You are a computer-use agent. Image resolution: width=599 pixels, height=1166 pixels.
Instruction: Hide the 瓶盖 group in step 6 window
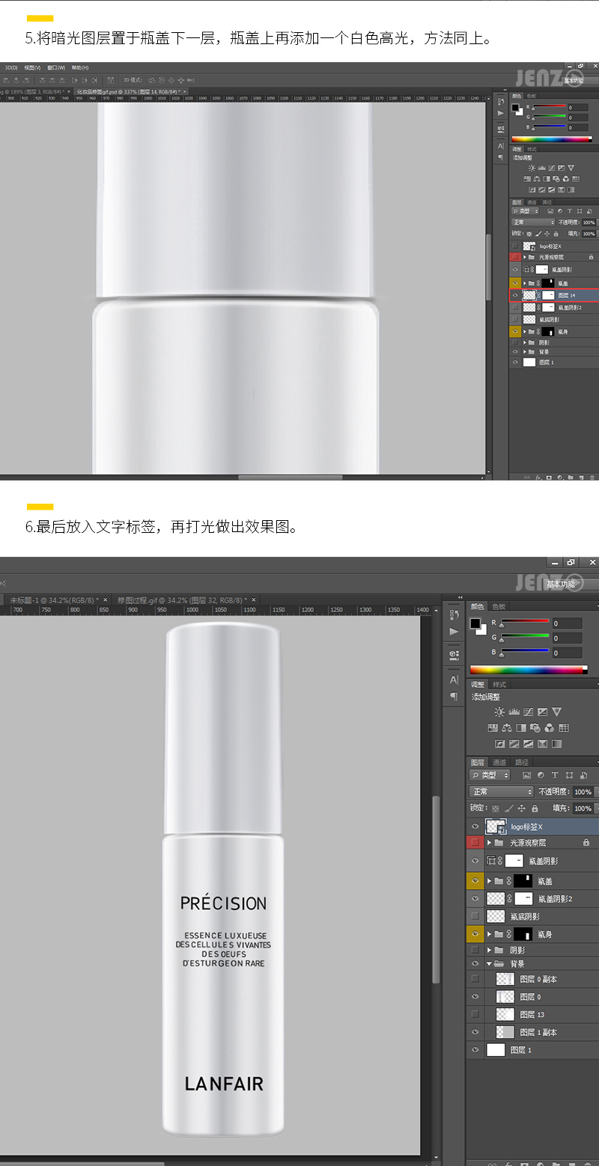click(475, 880)
